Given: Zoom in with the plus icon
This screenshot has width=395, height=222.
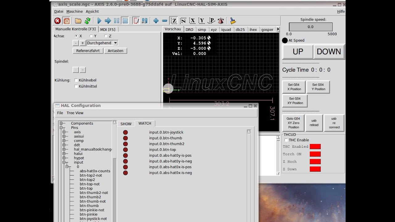Looking at the screenshot, I should tap(156, 21).
